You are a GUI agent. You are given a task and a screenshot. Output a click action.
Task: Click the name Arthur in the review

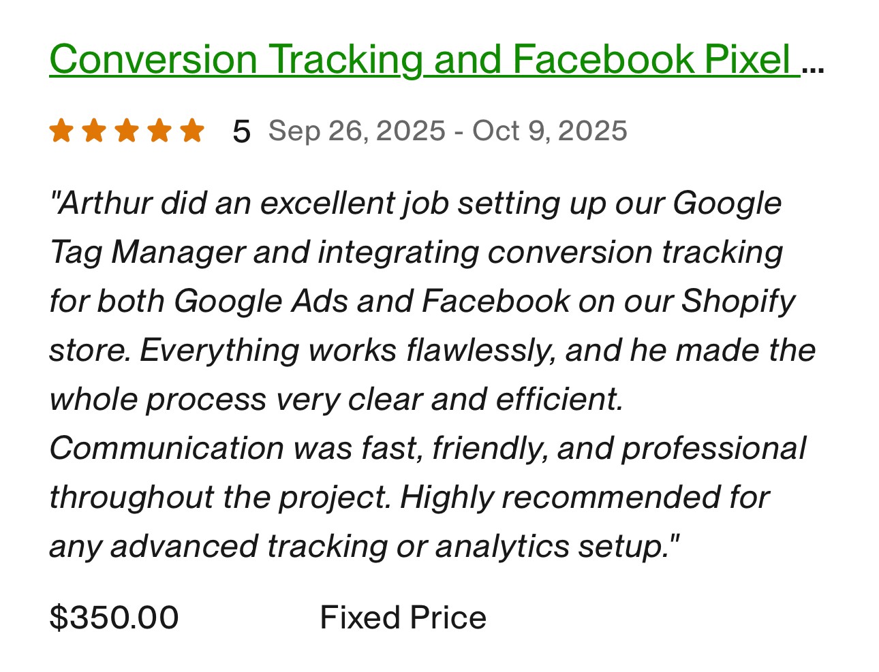click(104, 204)
